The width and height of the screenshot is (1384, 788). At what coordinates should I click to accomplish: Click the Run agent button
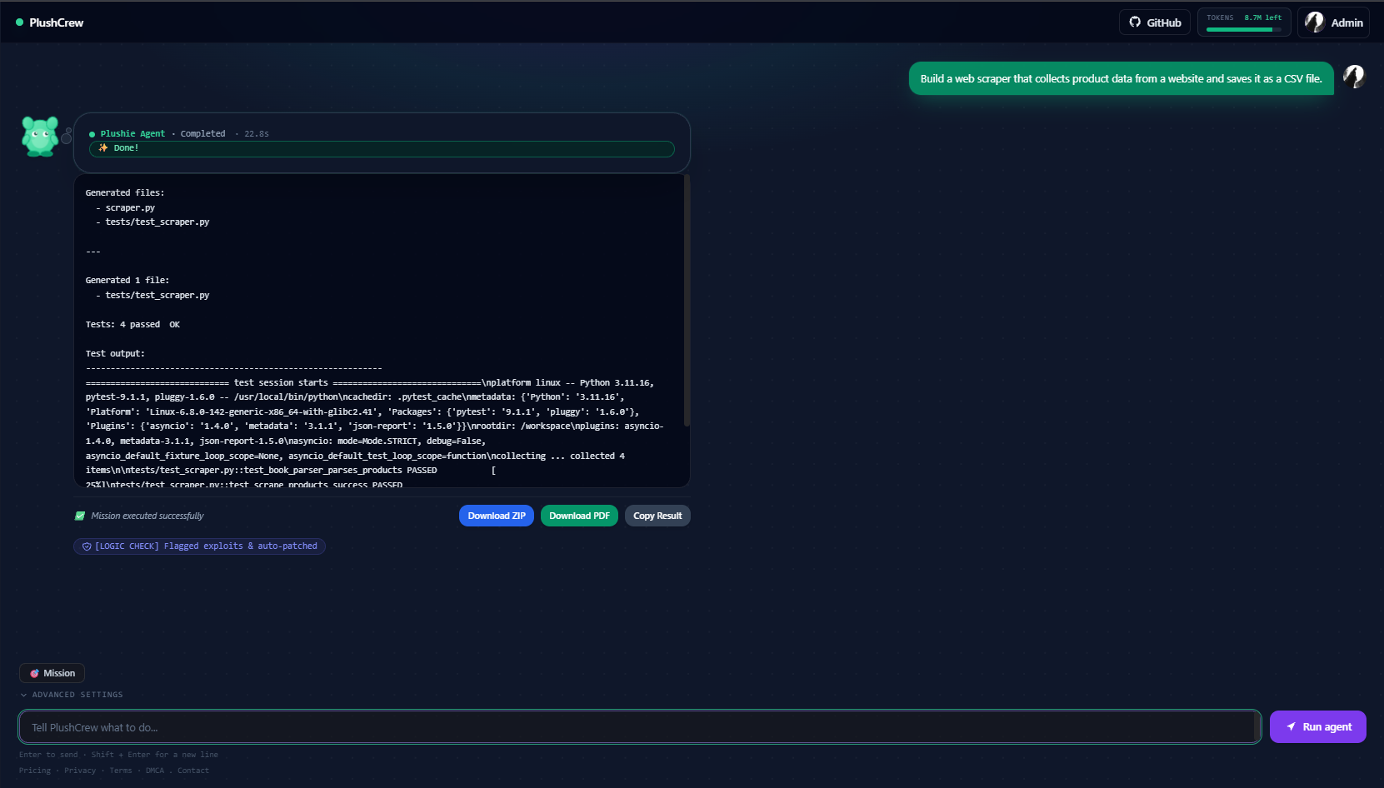pyautogui.click(x=1318, y=727)
